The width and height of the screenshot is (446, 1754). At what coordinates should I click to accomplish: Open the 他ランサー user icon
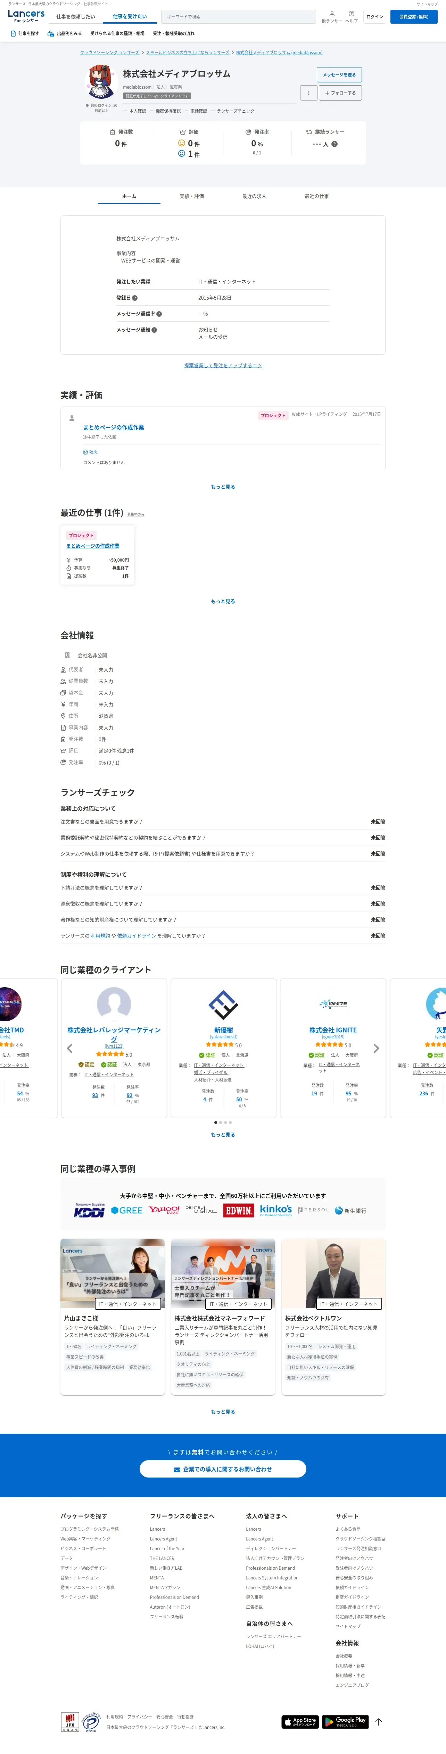coord(332,14)
